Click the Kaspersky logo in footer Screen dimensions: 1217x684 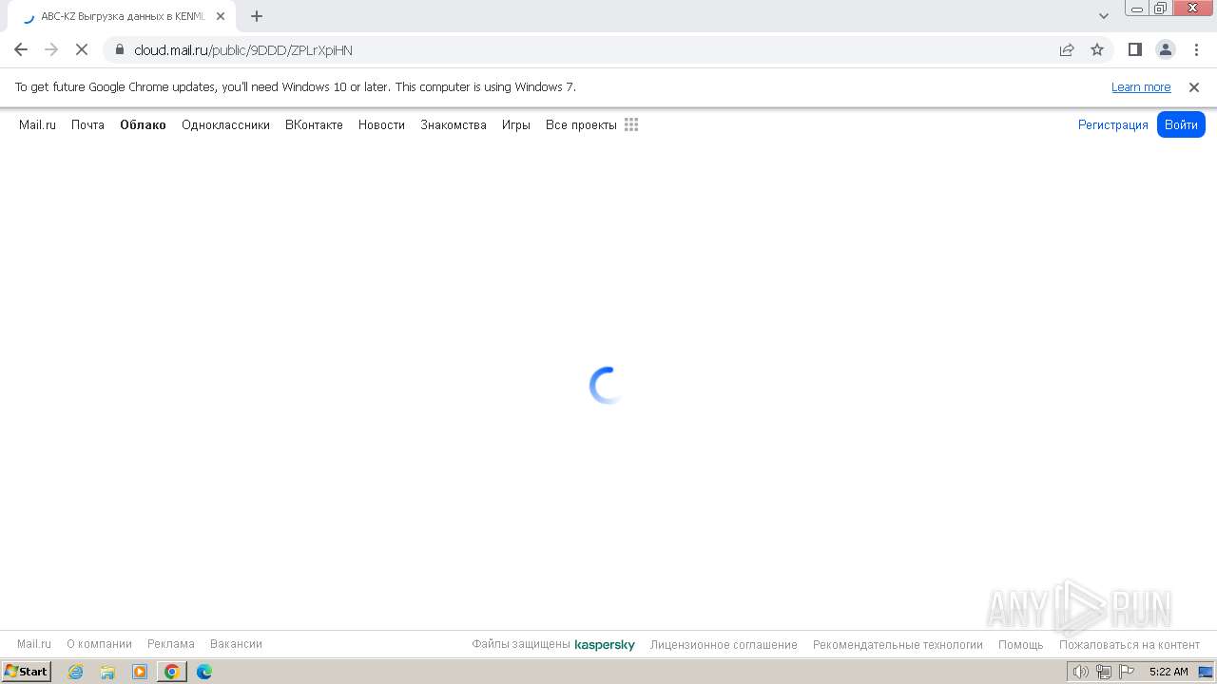pyautogui.click(x=605, y=645)
